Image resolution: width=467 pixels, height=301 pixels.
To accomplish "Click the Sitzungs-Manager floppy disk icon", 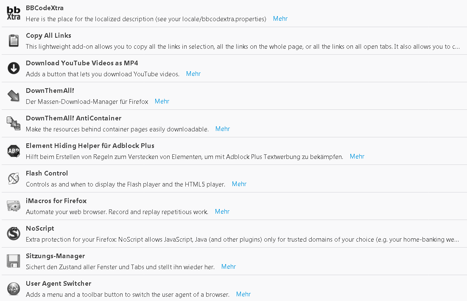I will (14, 261).
